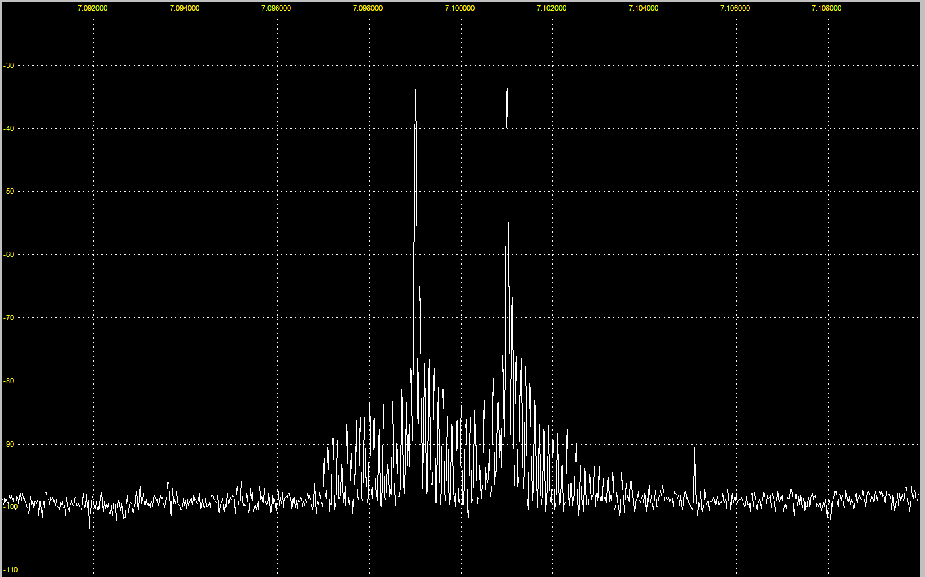Select the -40 dB axis label
Screen dimensions: 925x577
pos(9,129)
